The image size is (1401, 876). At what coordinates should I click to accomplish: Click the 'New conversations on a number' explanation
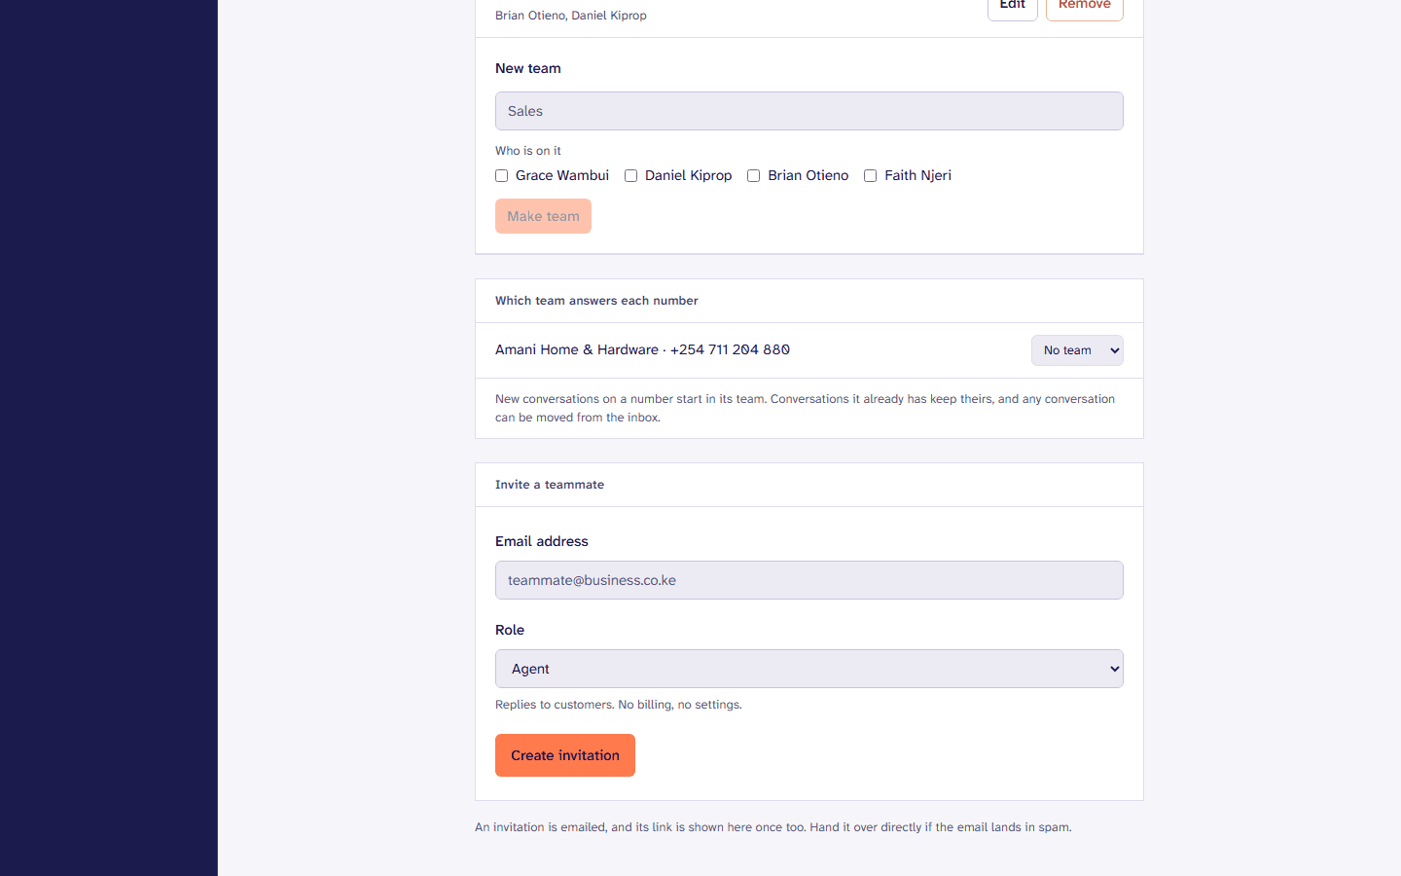point(806,408)
